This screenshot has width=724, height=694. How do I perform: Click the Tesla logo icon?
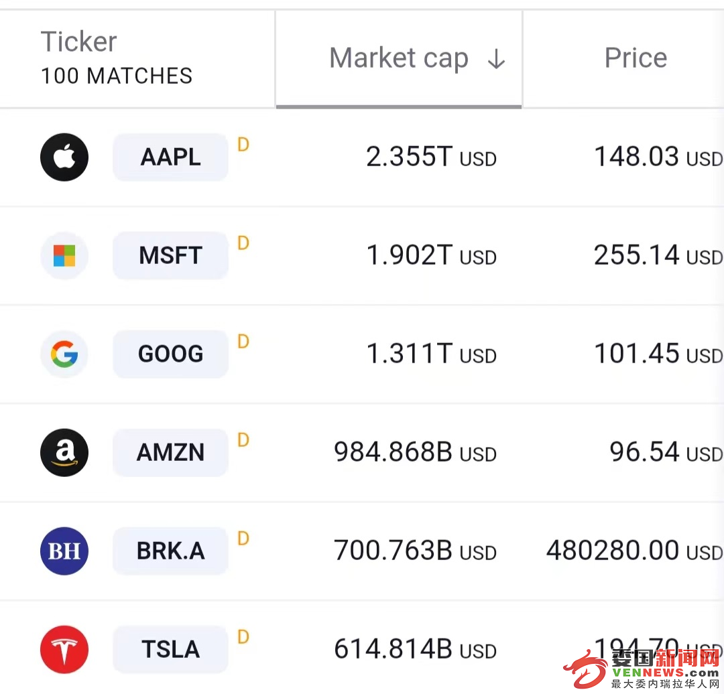(x=64, y=649)
